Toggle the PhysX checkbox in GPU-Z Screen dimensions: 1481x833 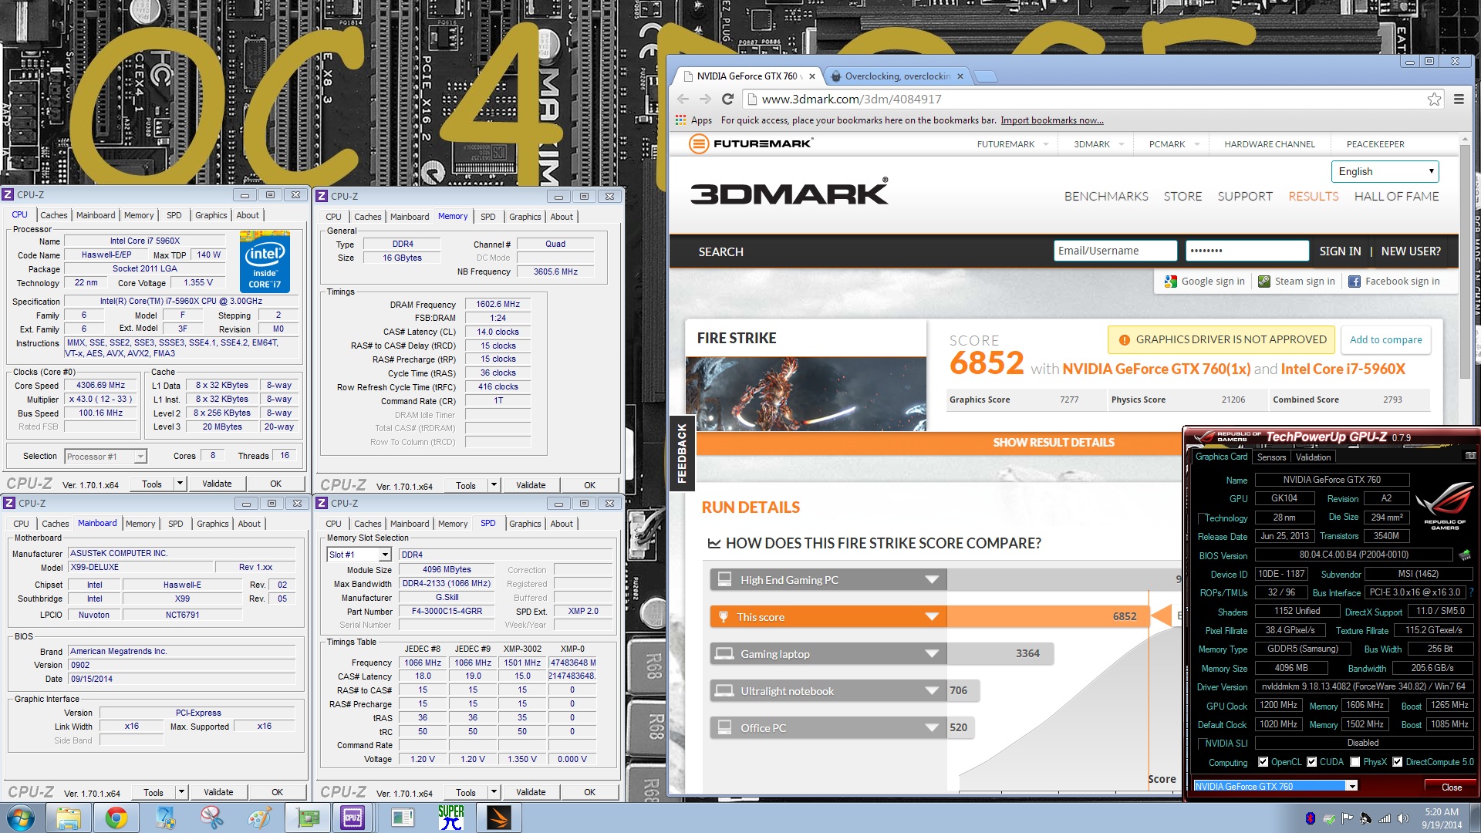pyautogui.click(x=1355, y=762)
